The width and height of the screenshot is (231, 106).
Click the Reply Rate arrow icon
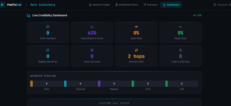click(181, 27)
